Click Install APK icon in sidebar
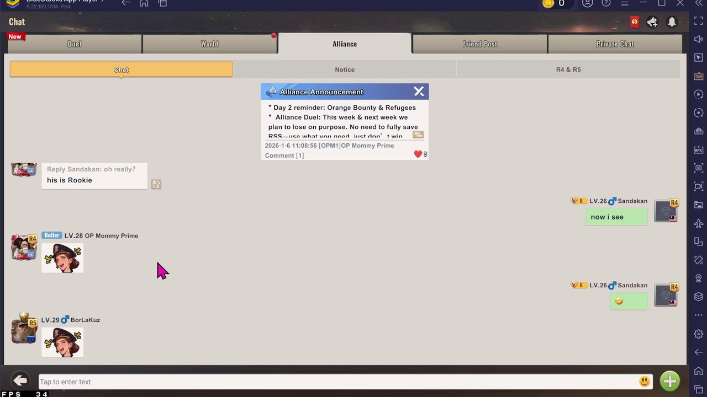707x397 pixels. [698, 149]
